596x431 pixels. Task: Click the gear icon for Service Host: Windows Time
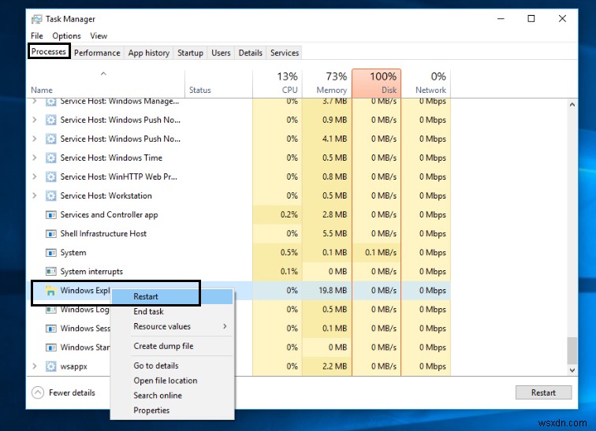[x=51, y=158]
